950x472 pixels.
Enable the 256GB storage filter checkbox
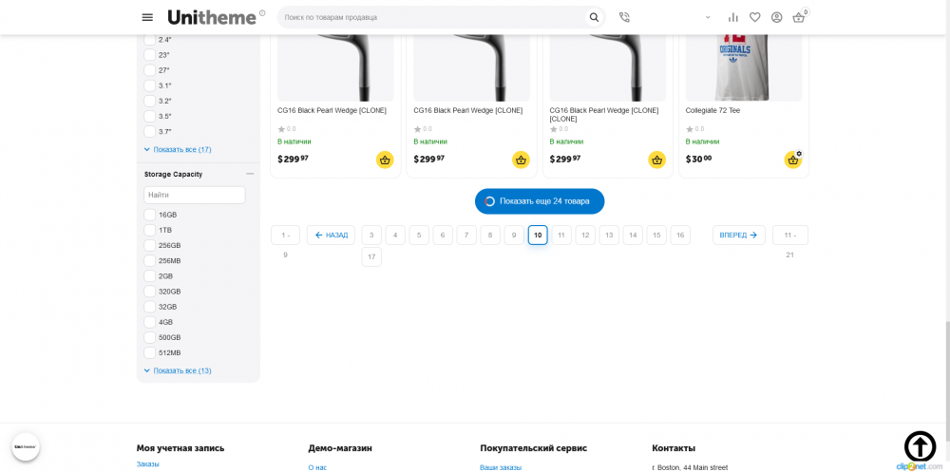pos(150,245)
